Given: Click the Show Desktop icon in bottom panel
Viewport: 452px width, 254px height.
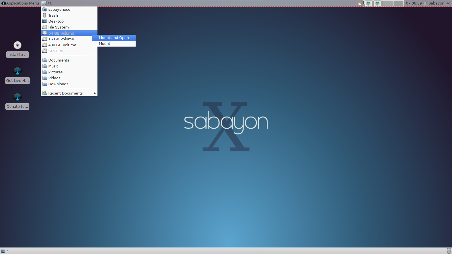Looking at the screenshot, I should click(3, 251).
